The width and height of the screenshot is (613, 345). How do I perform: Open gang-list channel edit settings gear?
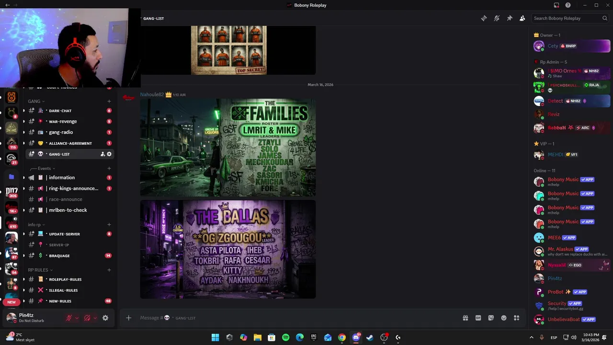tap(109, 154)
